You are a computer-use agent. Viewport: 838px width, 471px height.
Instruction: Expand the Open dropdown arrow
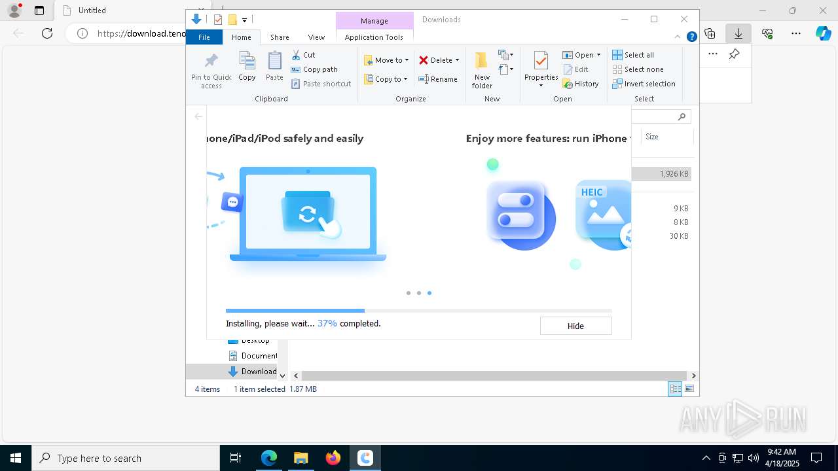pyautogui.click(x=598, y=55)
